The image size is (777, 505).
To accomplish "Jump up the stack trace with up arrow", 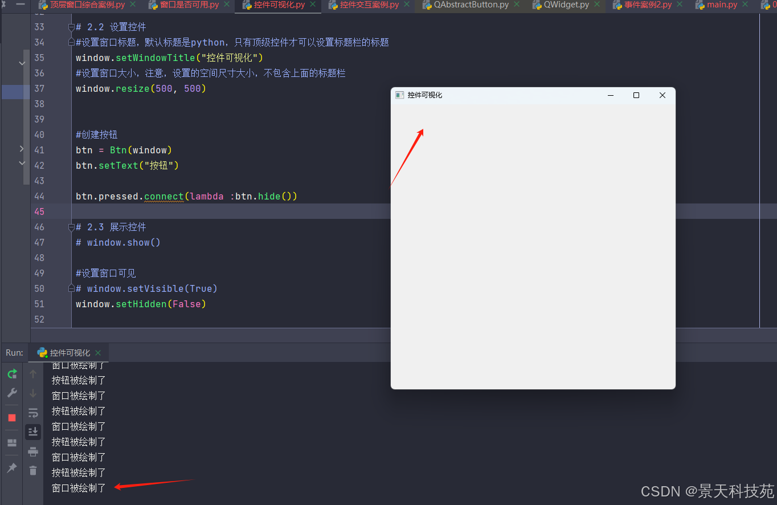I will (x=33, y=374).
